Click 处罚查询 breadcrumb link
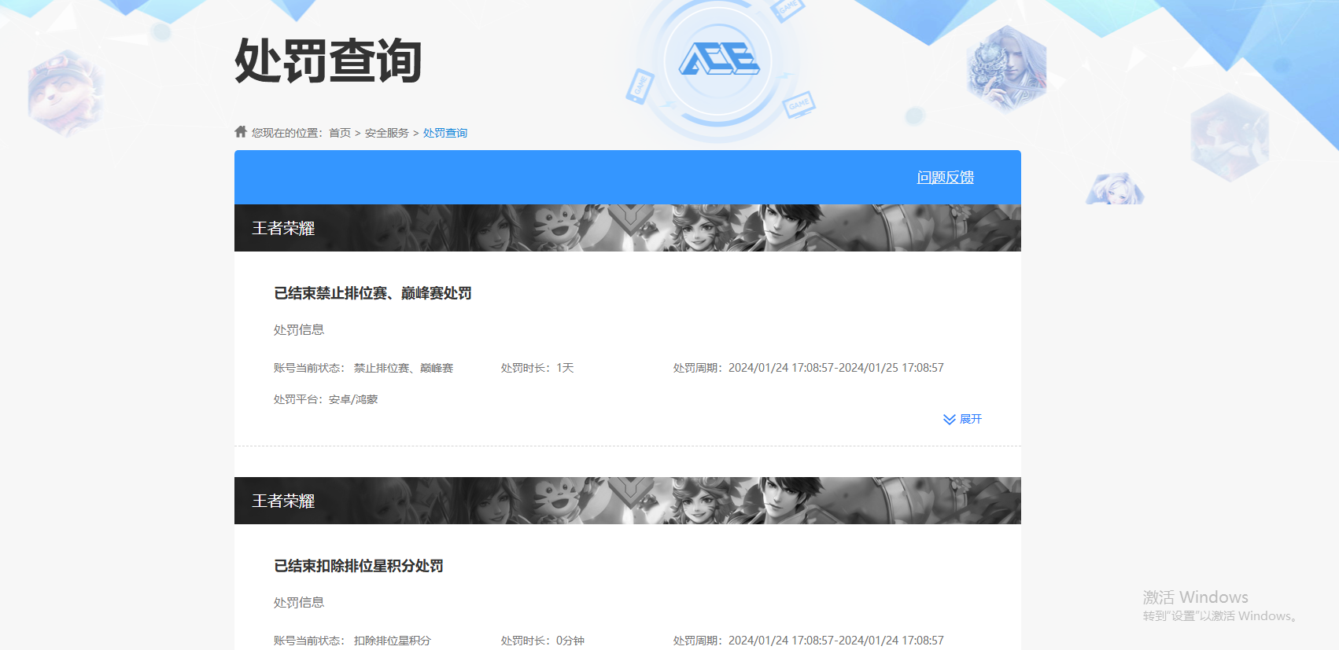The width and height of the screenshot is (1339, 650). pyautogui.click(x=445, y=133)
